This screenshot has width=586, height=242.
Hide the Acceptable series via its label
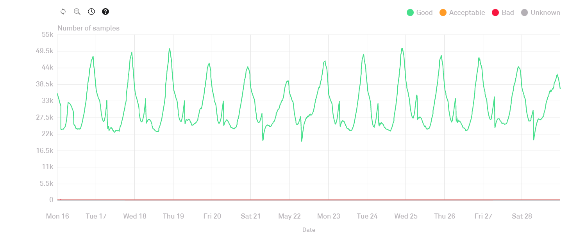tap(467, 13)
